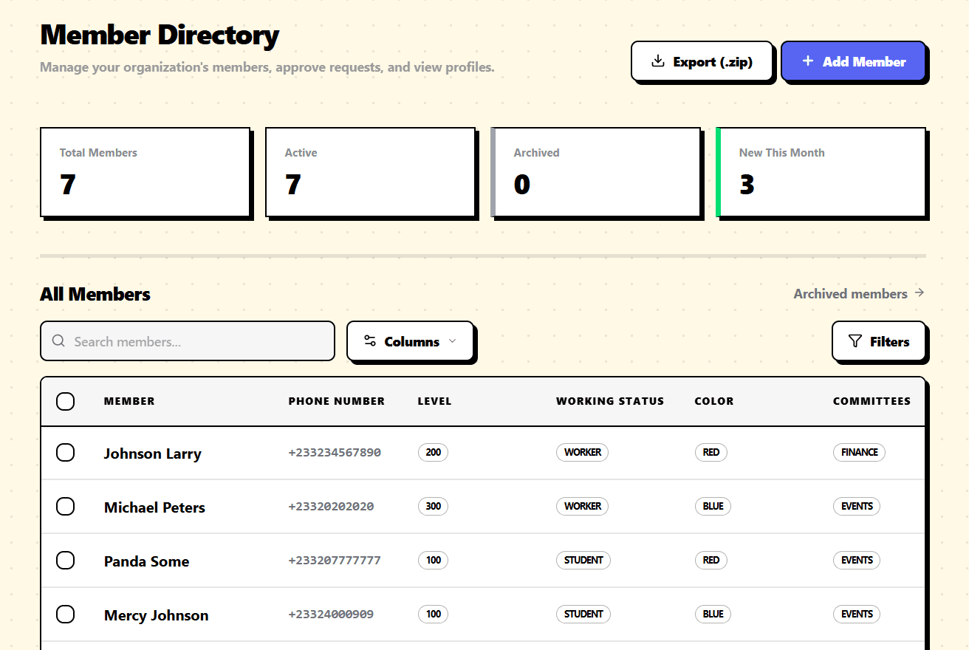969x650 pixels.
Task: Click the Archived stat card
Action: pyautogui.click(x=596, y=172)
